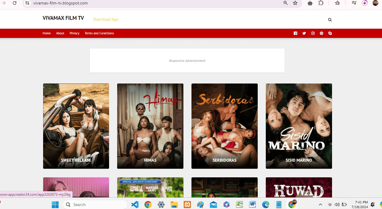Click the zoom magnifier icon in address bar
The image size is (382, 209).
coord(285,3)
